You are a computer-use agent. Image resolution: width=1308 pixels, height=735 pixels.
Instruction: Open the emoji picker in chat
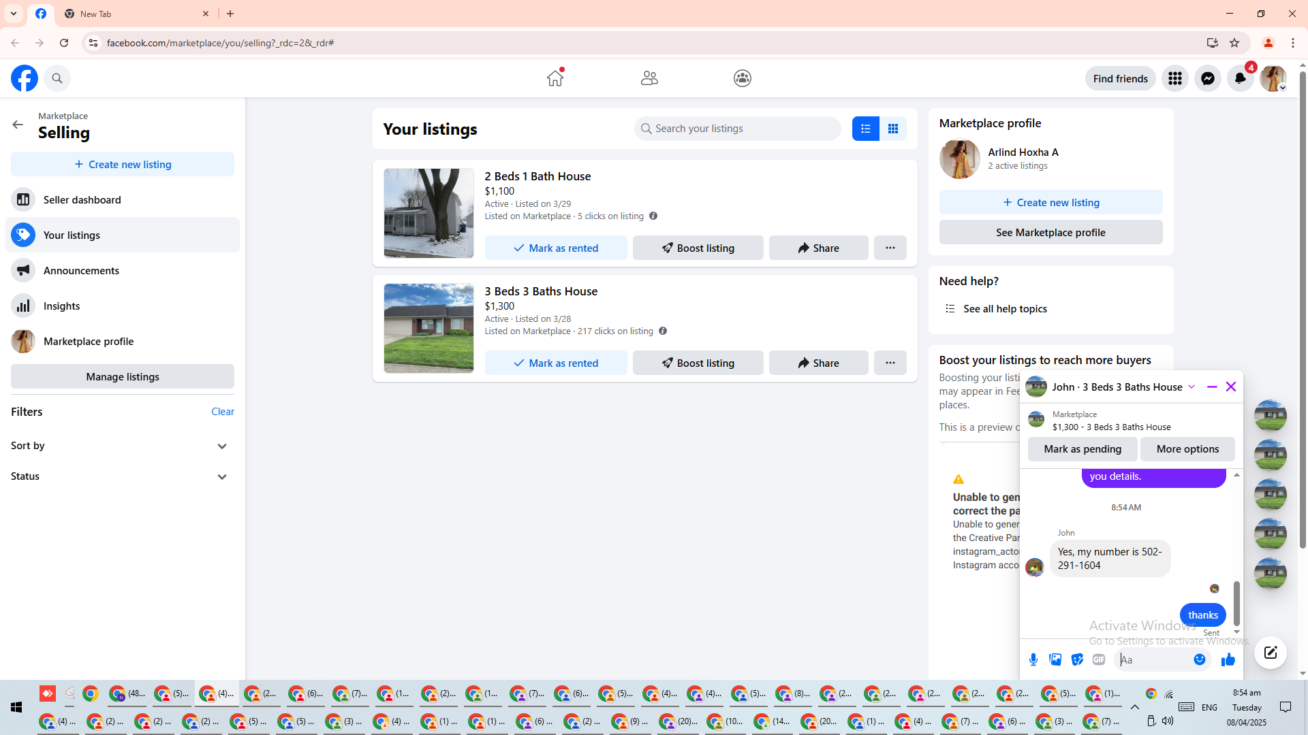(1200, 659)
